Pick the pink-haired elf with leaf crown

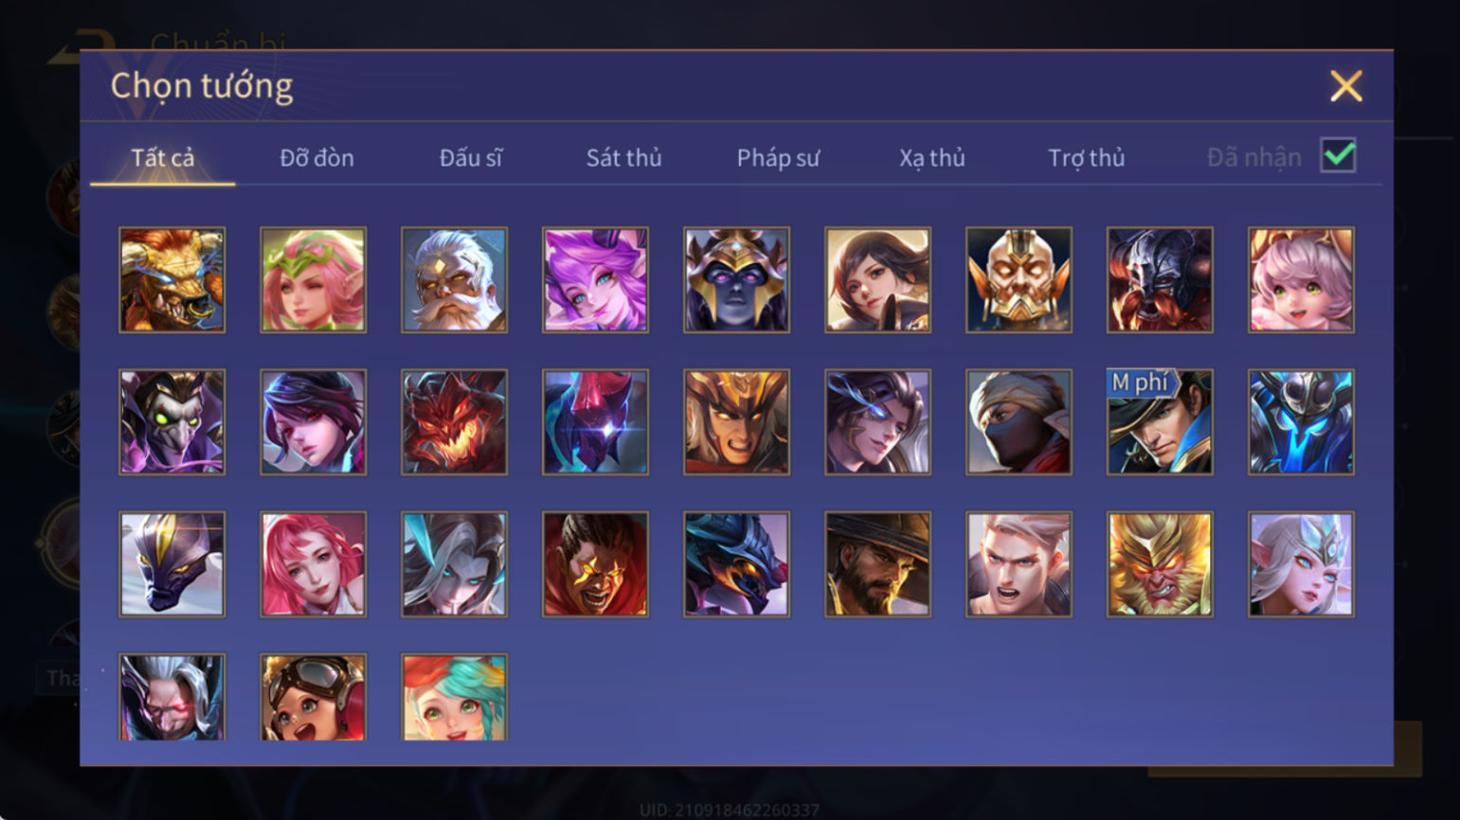coord(313,279)
